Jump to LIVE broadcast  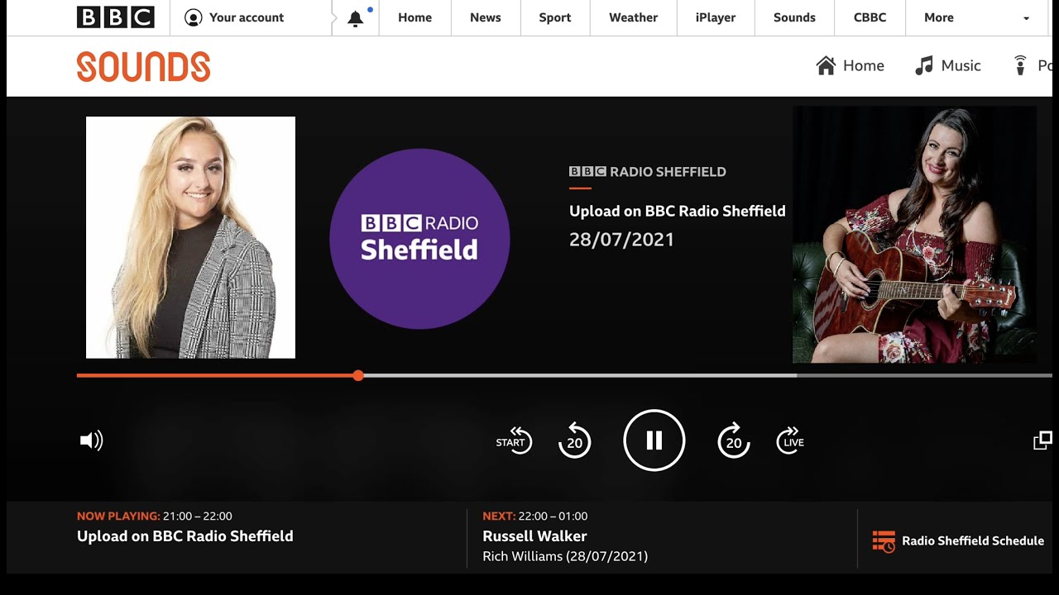click(791, 441)
